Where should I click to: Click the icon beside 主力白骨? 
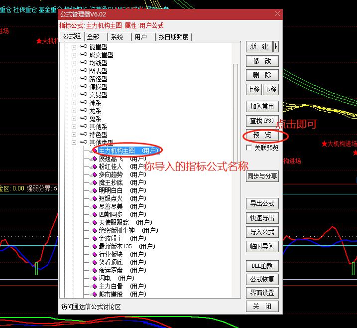point(94,286)
